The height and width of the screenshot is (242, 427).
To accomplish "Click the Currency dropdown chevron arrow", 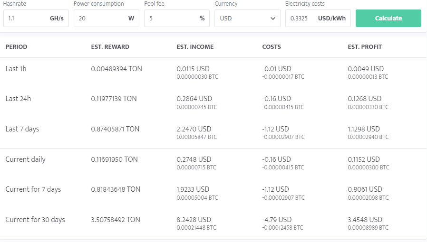I will click(x=273, y=19).
